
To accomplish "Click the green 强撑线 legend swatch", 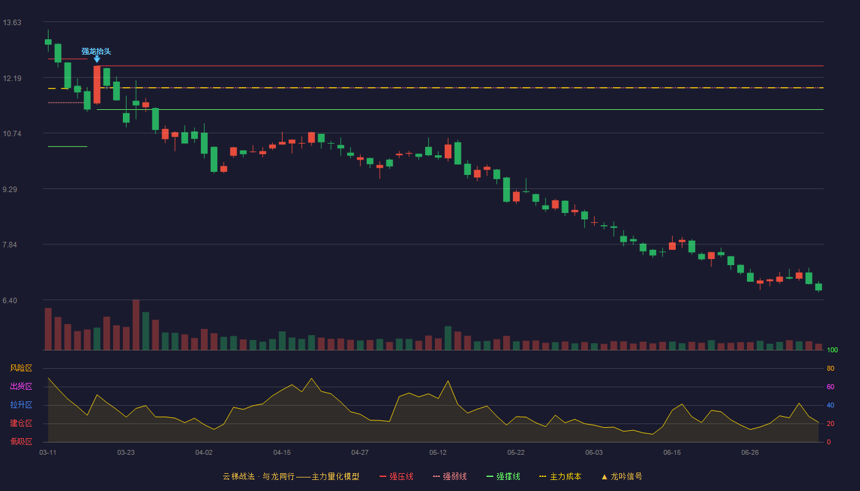I will point(490,477).
